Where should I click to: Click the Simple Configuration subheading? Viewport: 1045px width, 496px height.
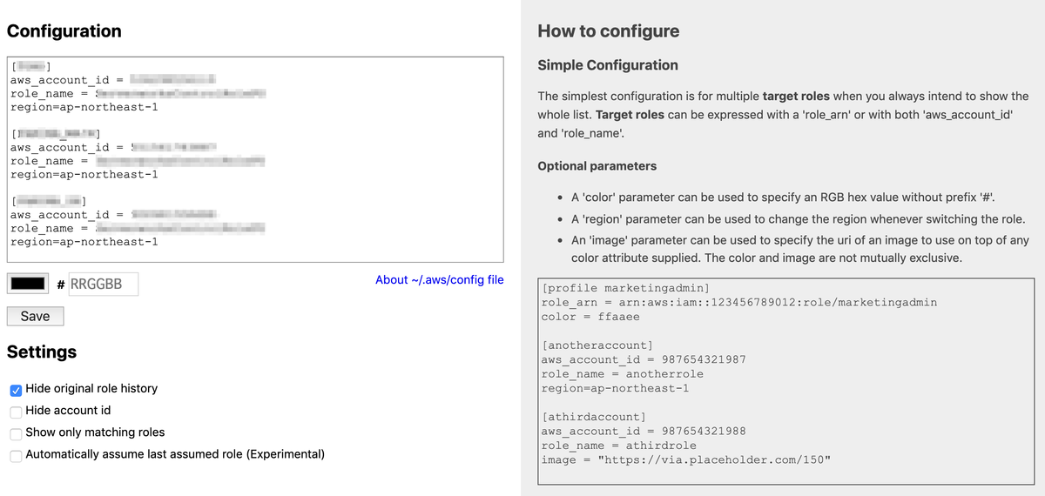click(x=608, y=65)
